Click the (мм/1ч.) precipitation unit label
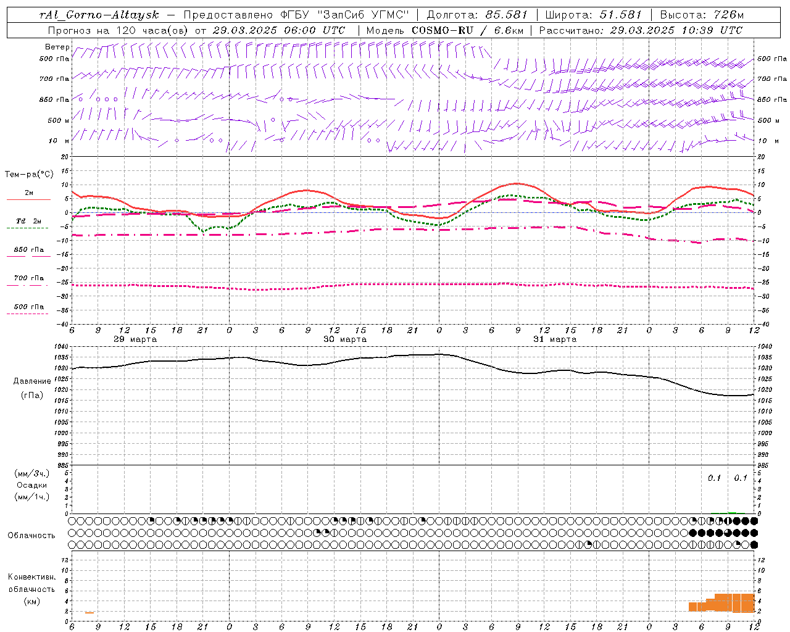The width and height of the screenshot is (790, 632). 32,497
